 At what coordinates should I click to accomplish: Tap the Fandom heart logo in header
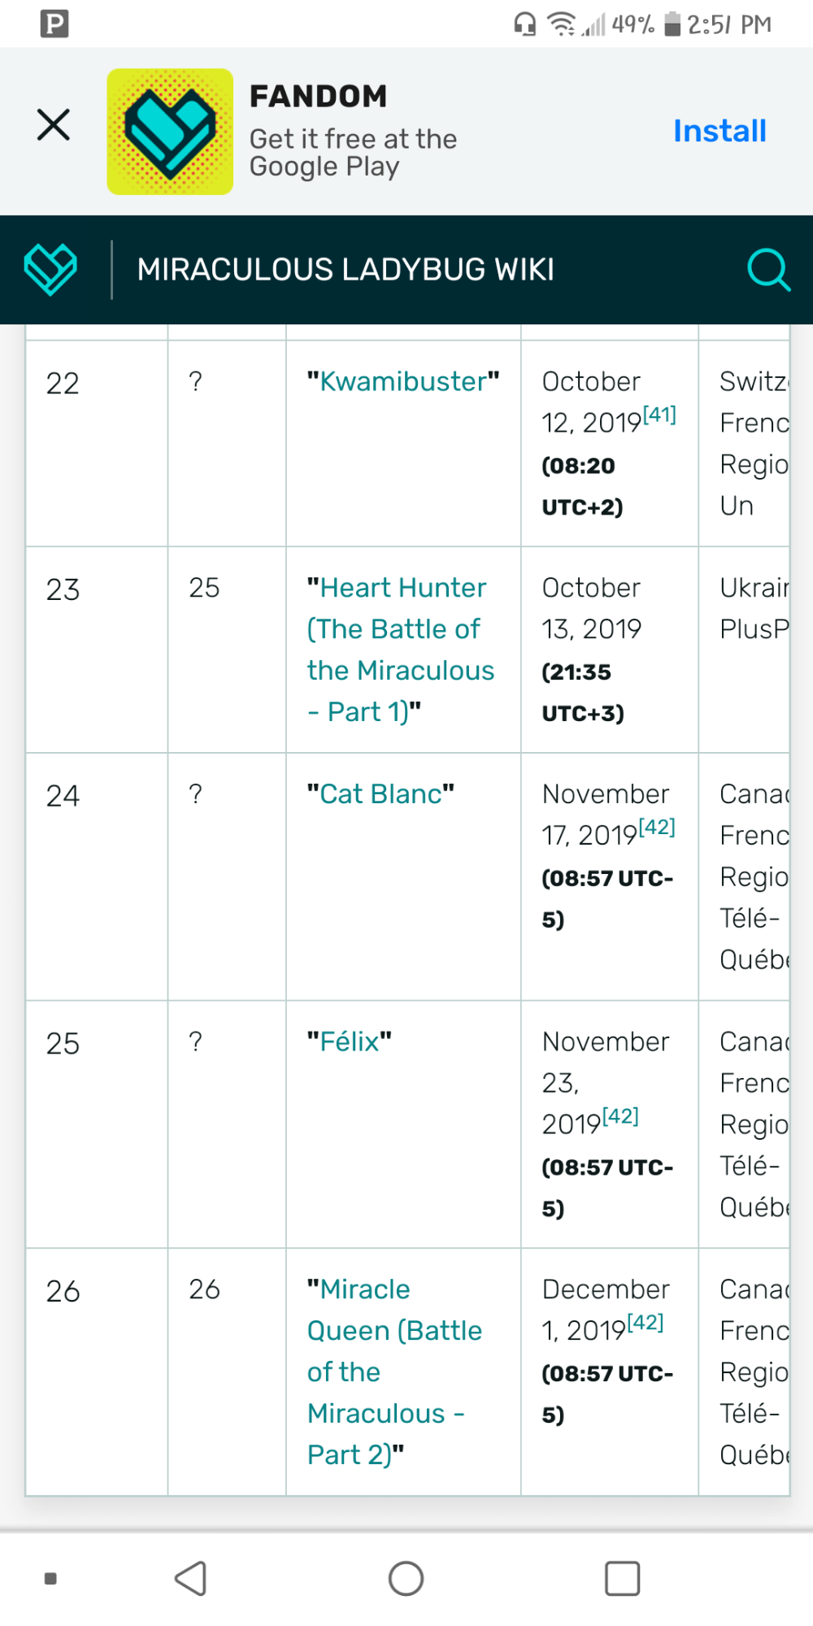[x=50, y=269]
